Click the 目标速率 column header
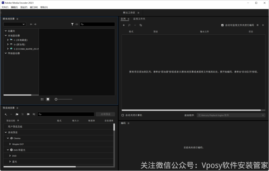The width and height of the screenshot is (269, 171). click(x=109, y=121)
